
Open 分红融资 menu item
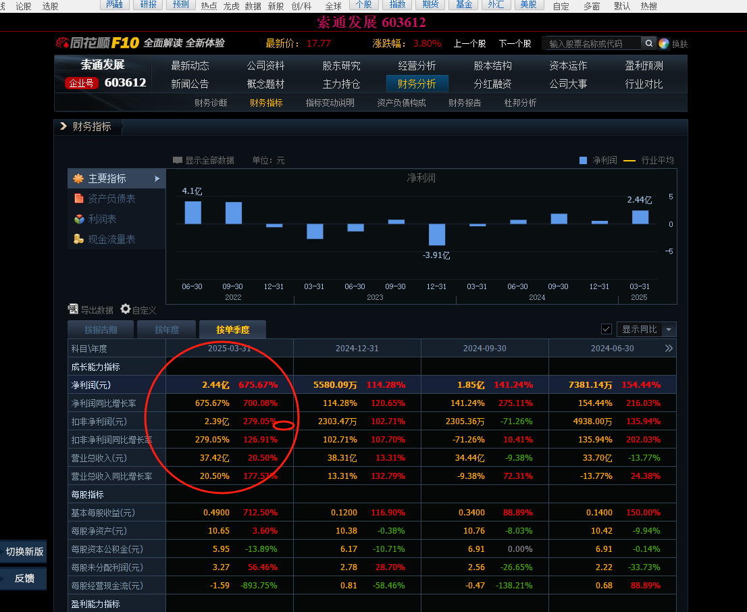tap(492, 84)
